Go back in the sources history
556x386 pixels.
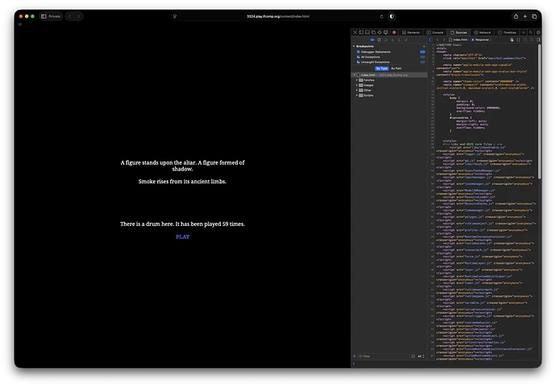pos(438,39)
